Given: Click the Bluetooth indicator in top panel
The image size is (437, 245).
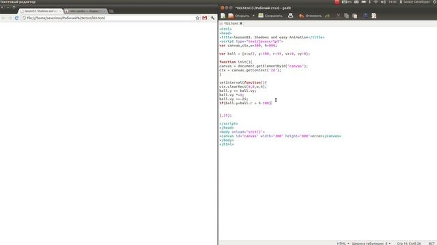Looking at the screenshot, I should (370, 2).
